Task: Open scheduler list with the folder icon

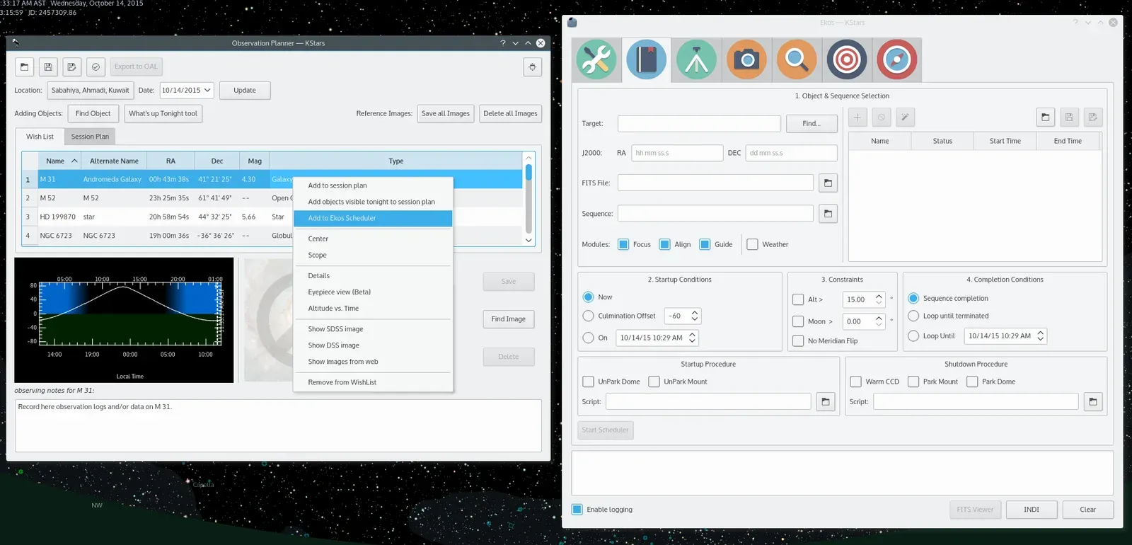Action: (1046, 117)
